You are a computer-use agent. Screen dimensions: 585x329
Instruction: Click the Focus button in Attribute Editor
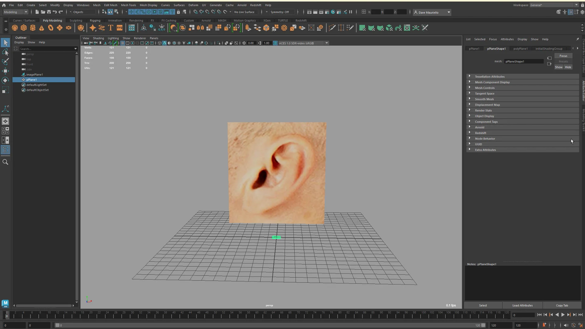(x=563, y=56)
